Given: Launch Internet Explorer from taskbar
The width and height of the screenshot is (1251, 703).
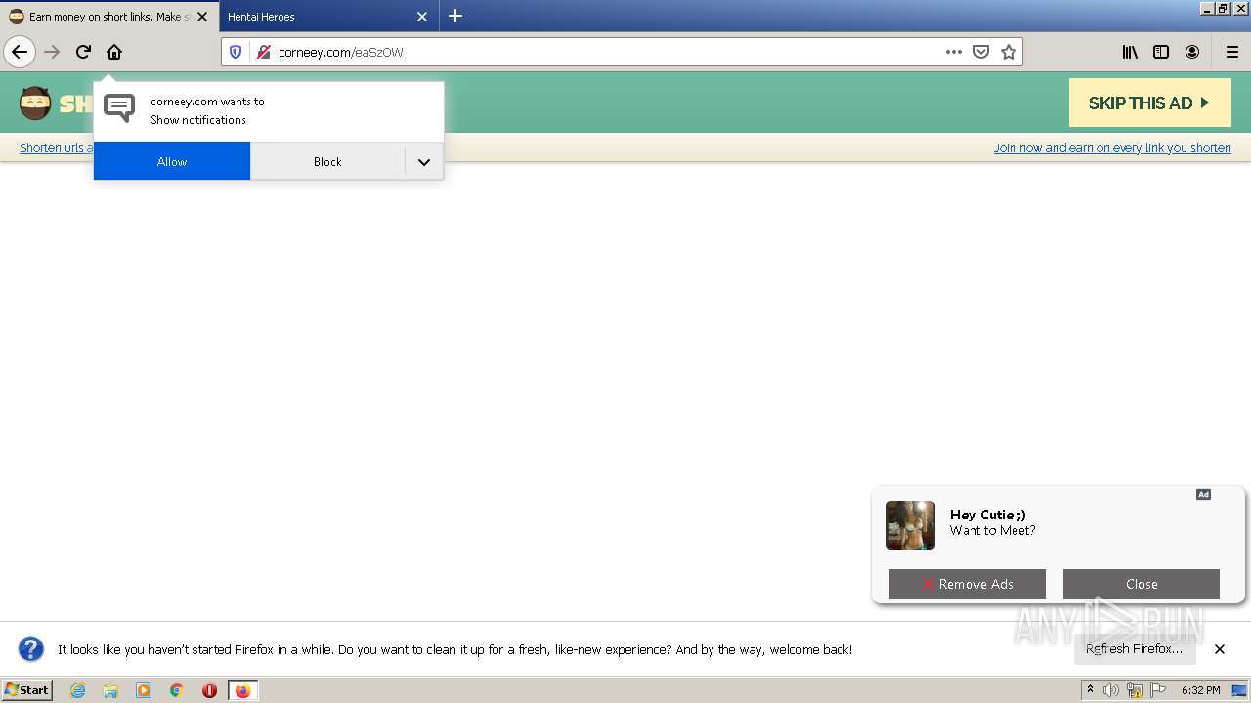Looking at the screenshot, I should [x=77, y=690].
